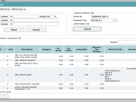This screenshot has width=136, height=102.
Task: Sort by the Suf column header
Action: click(x=10, y=49)
